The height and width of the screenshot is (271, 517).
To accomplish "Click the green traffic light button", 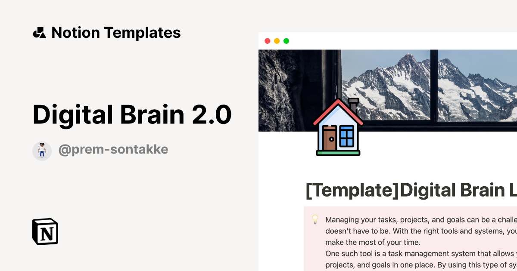I will [x=287, y=41].
